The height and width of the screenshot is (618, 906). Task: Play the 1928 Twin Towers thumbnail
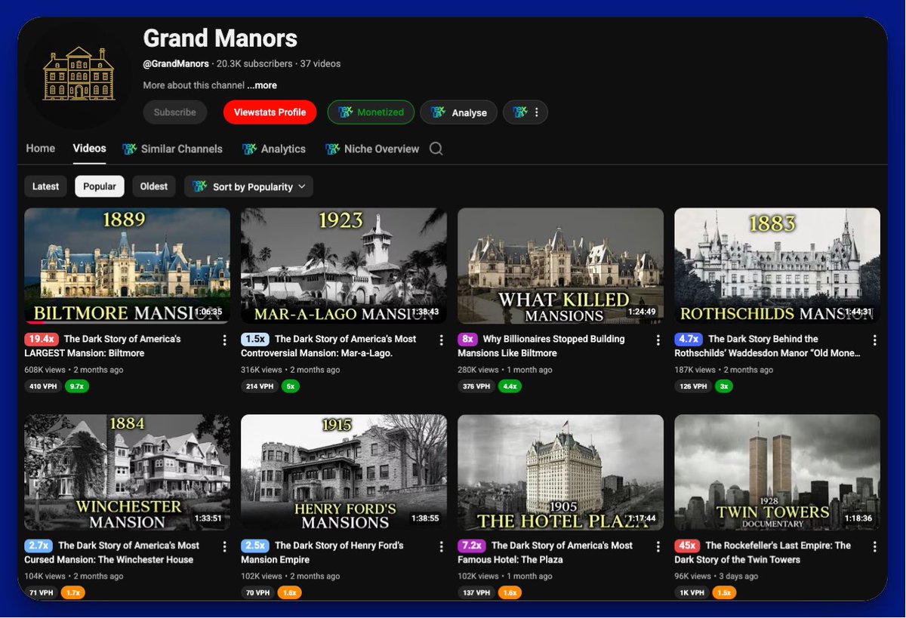click(x=778, y=472)
